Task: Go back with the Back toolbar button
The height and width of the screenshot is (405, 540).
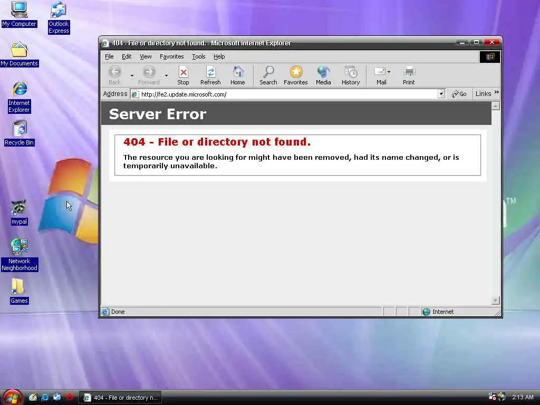Action: tap(114, 75)
